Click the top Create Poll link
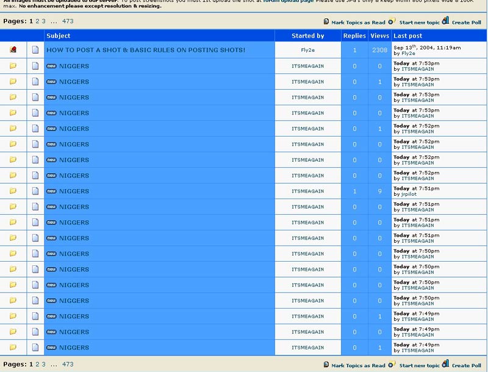Screen dimensions: 488x372 coord(466,22)
